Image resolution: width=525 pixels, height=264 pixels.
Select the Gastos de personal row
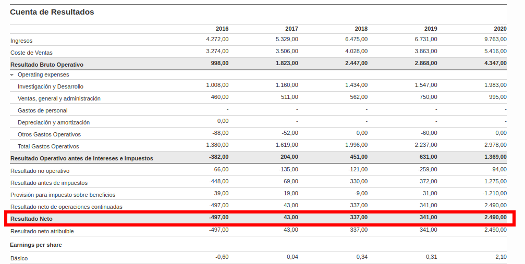click(43, 110)
